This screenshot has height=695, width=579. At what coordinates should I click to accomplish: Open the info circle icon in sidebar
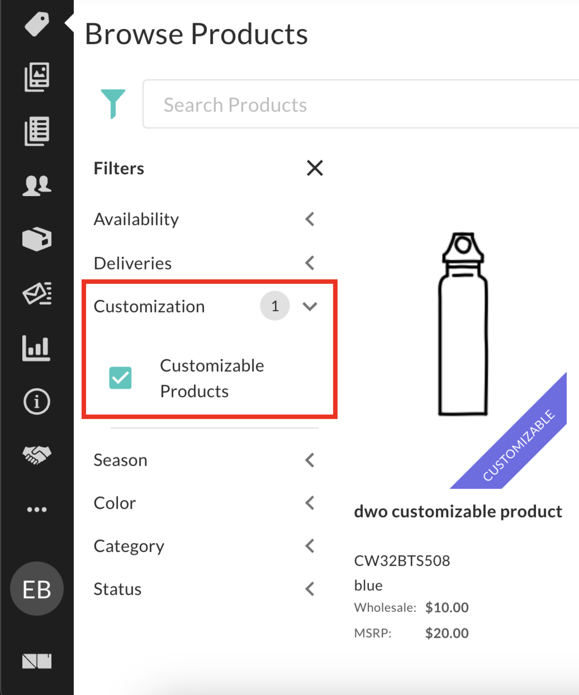(37, 401)
